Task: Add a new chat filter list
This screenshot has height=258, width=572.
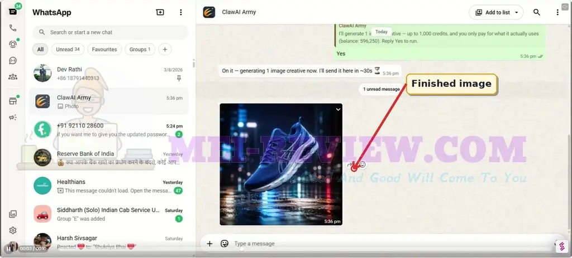Action: pos(165,50)
